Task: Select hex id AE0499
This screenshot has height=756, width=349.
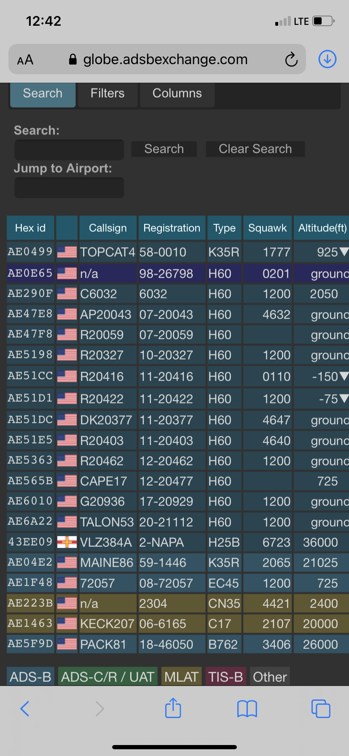Action: point(30,251)
